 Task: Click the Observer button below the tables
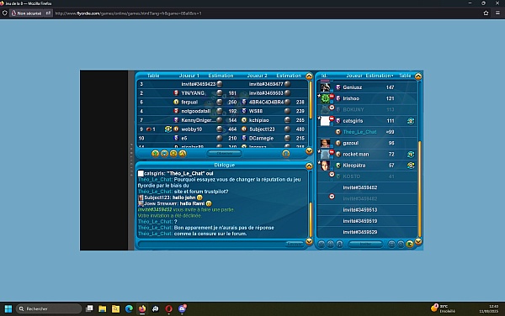(x=225, y=154)
